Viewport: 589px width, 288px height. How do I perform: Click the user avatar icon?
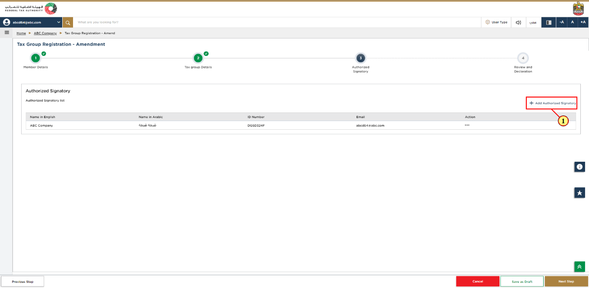click(6, 22)
